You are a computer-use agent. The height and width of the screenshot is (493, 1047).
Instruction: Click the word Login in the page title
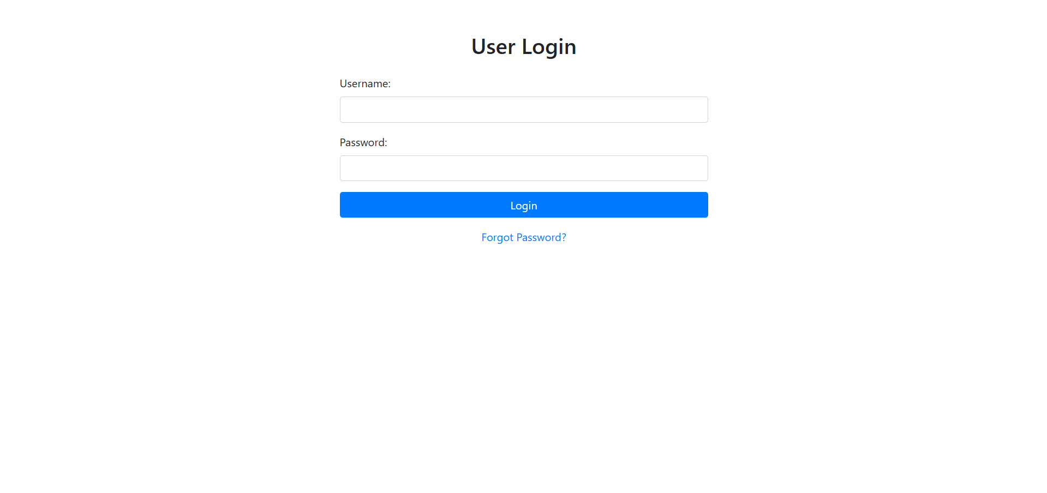(549, 47)
